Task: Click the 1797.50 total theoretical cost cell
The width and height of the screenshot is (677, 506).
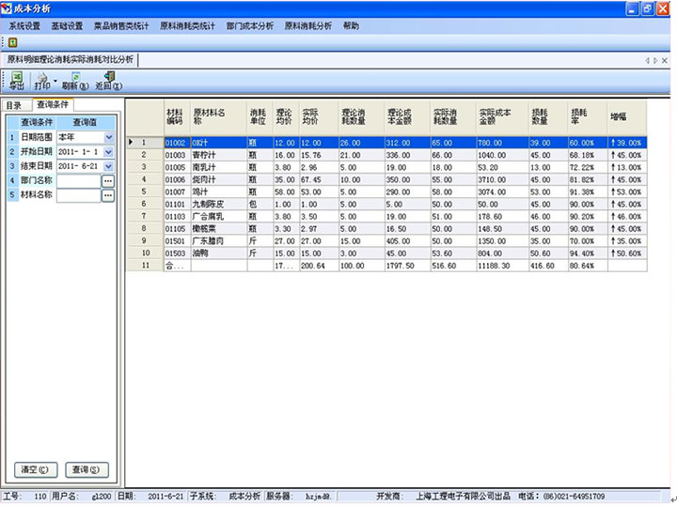Action: click(407, 266)
